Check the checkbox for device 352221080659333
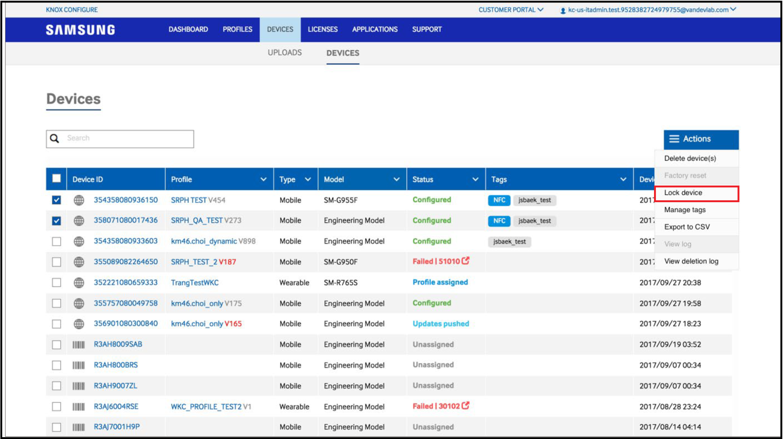 (57, 283)
